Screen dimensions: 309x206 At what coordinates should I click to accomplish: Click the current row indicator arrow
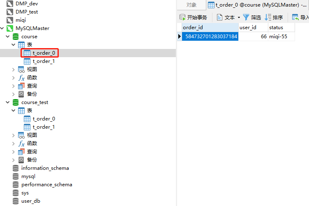179,37
